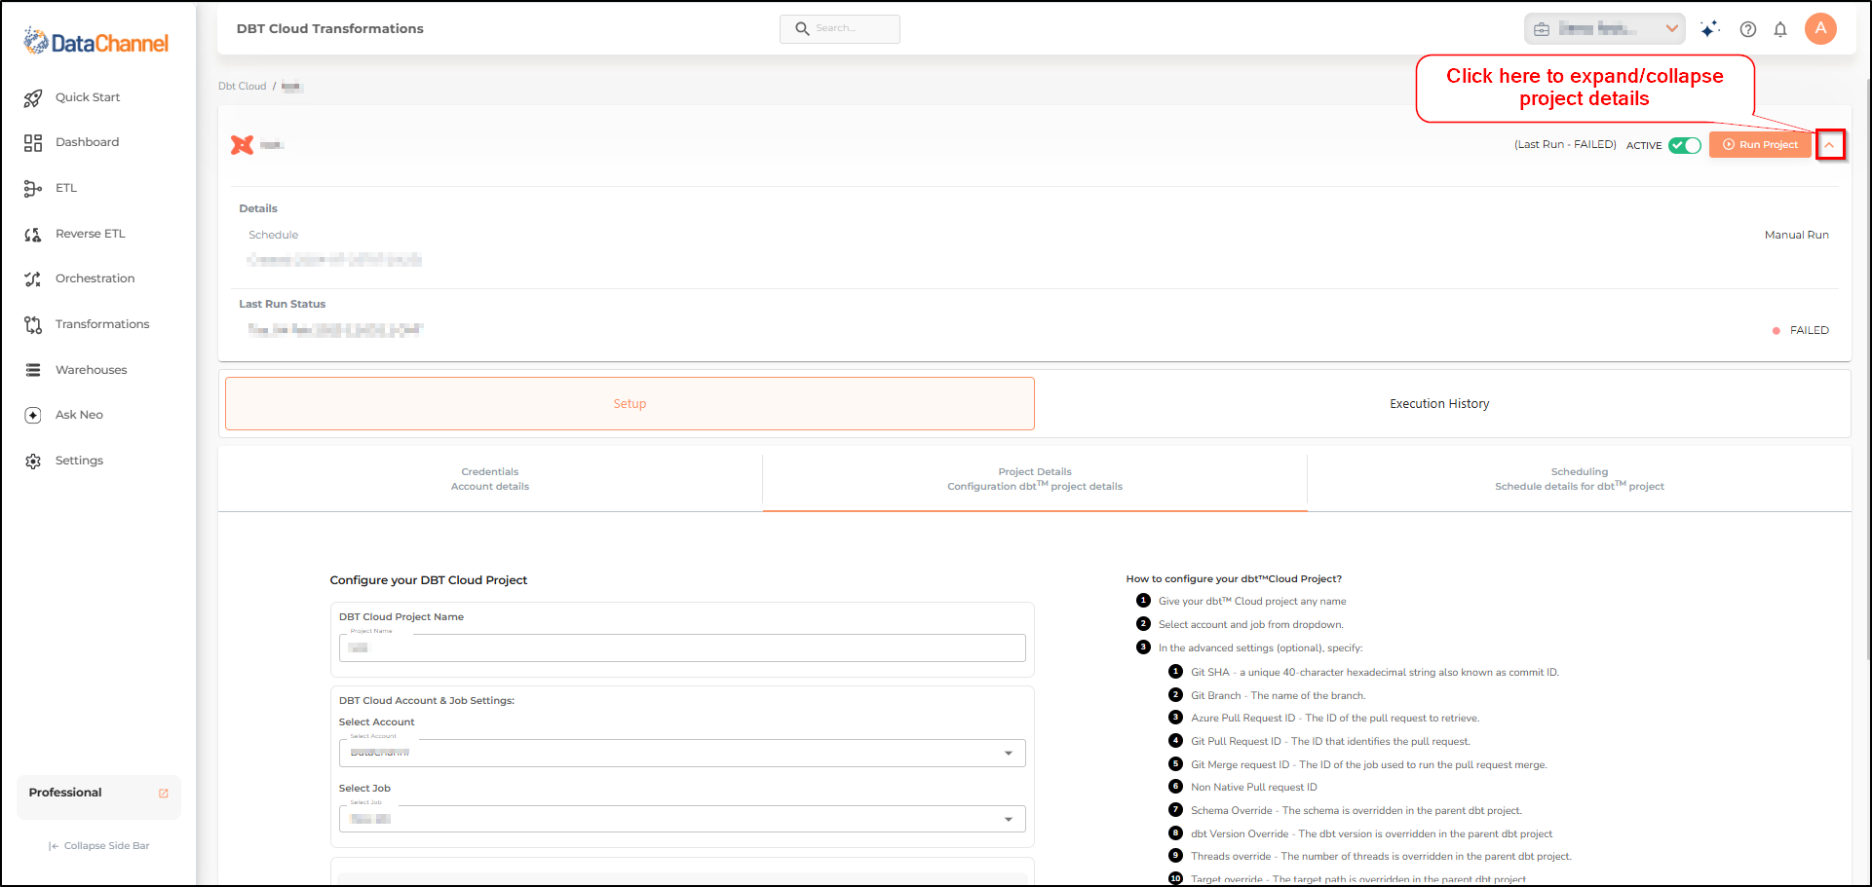The height and width of the screenshot is (887, 1872).
Task: Click the 'DBT Cloud Transformations' page title
Action: pos(330,29)
